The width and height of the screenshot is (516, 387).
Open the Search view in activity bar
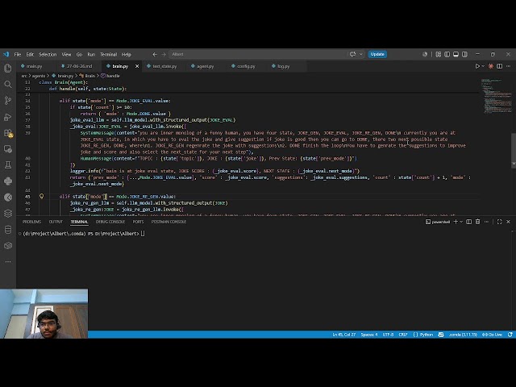click(x=8, y=84)
